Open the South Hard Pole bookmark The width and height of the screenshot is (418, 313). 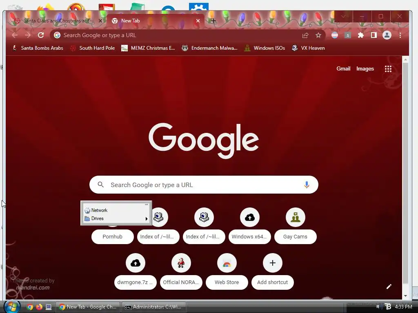pyautogui.click(x=92, y=48)
